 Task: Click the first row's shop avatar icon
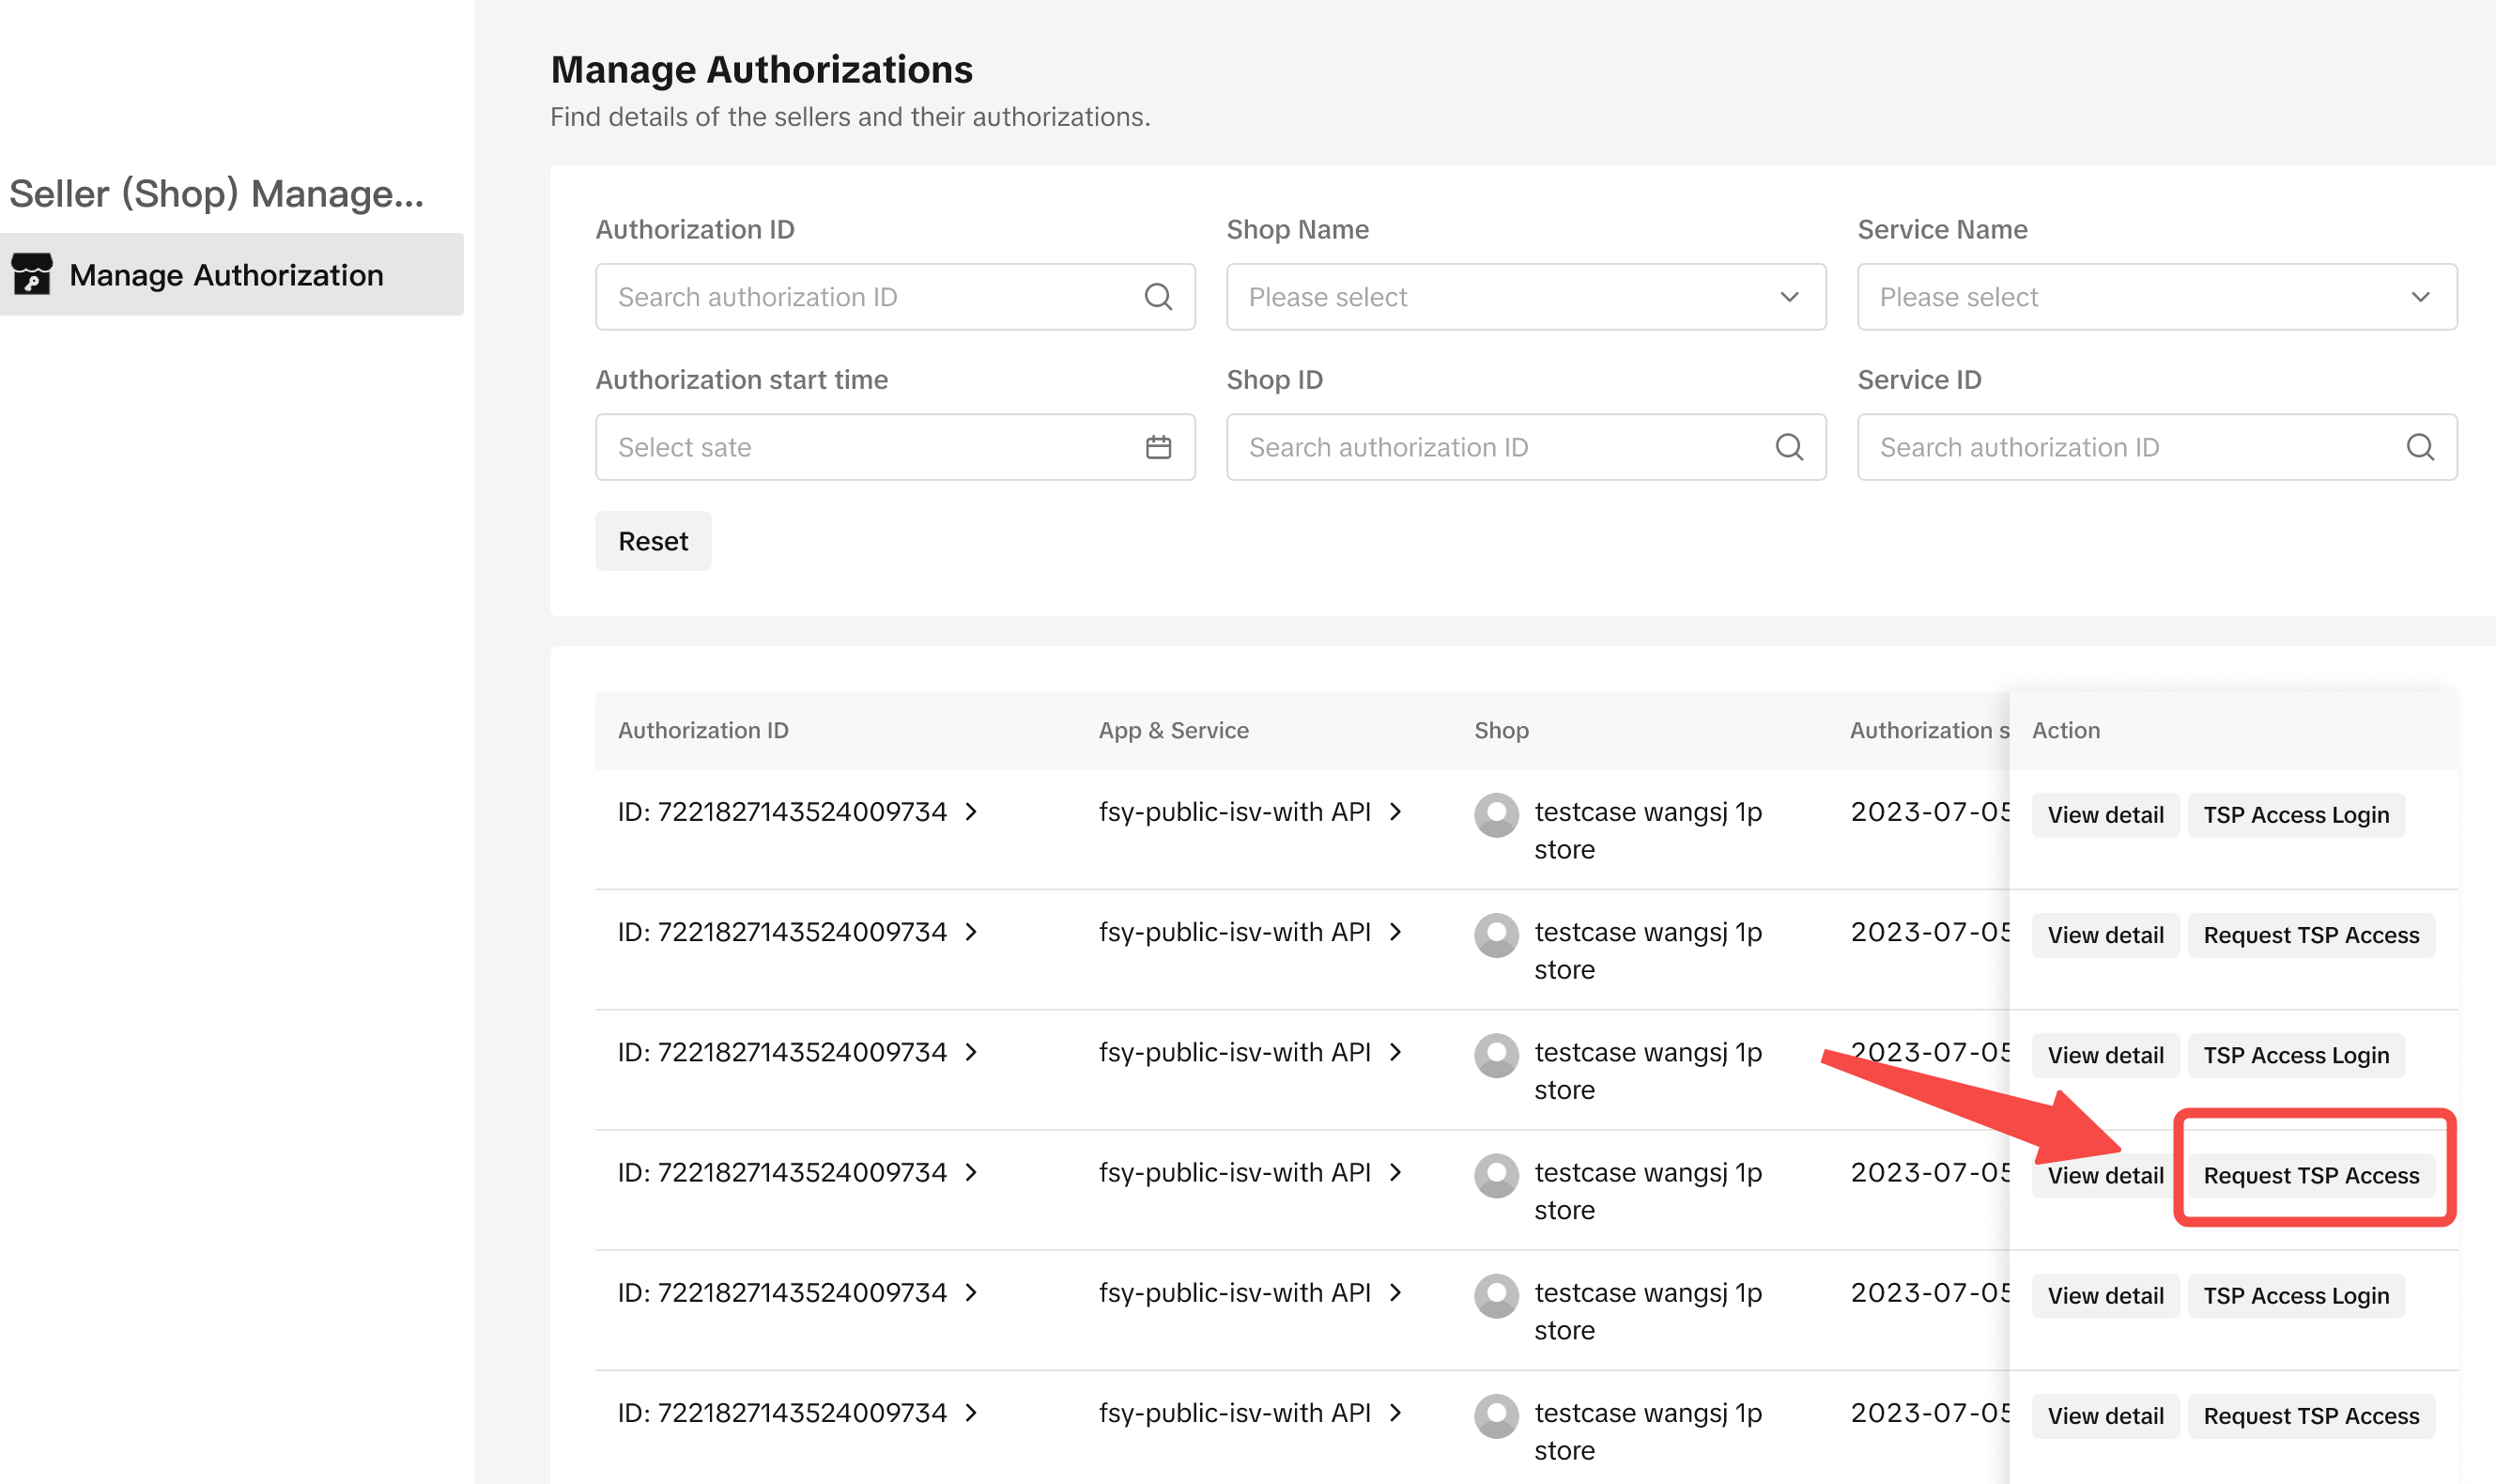[x=1497, y=815]
